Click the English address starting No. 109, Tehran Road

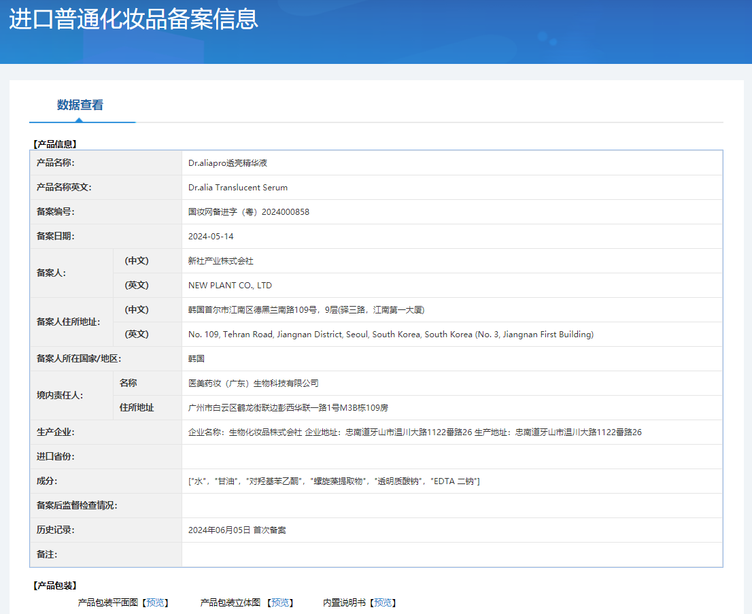point(391,335)
